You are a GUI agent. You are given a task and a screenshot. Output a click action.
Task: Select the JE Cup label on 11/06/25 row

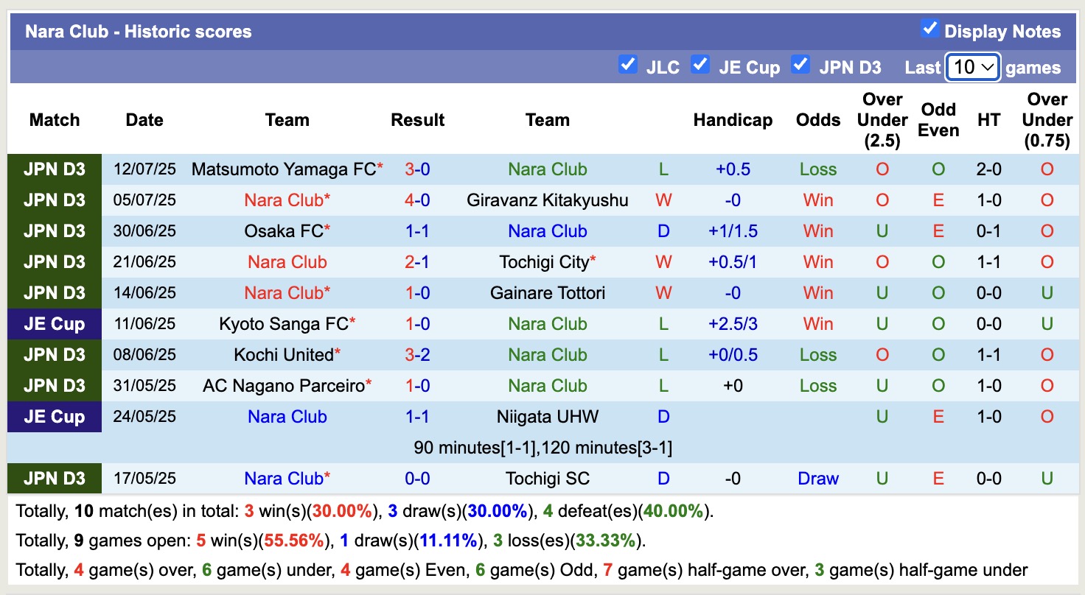[x=55, y=324]
